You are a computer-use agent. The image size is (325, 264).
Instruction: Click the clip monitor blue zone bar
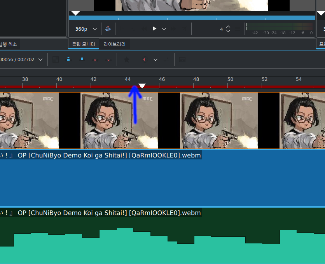[192, 18]
